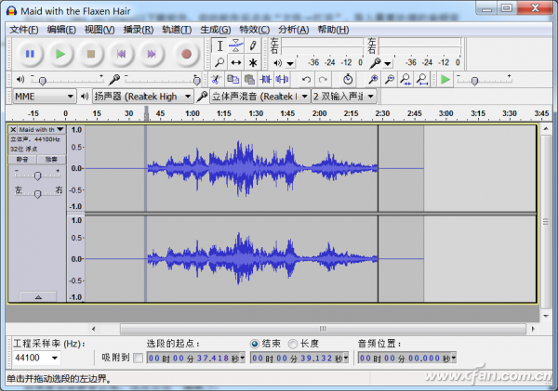Click the Silence audio icon
558x391 pixels.
tap(282, 79)
